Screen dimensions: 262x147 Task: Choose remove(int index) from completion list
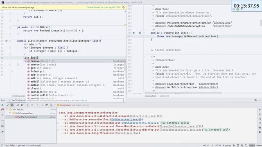click(x=75, y=65)
